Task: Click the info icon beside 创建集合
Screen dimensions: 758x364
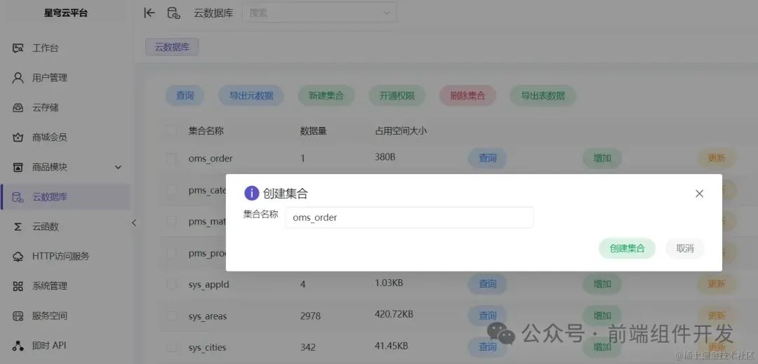Action: (251, 194)
